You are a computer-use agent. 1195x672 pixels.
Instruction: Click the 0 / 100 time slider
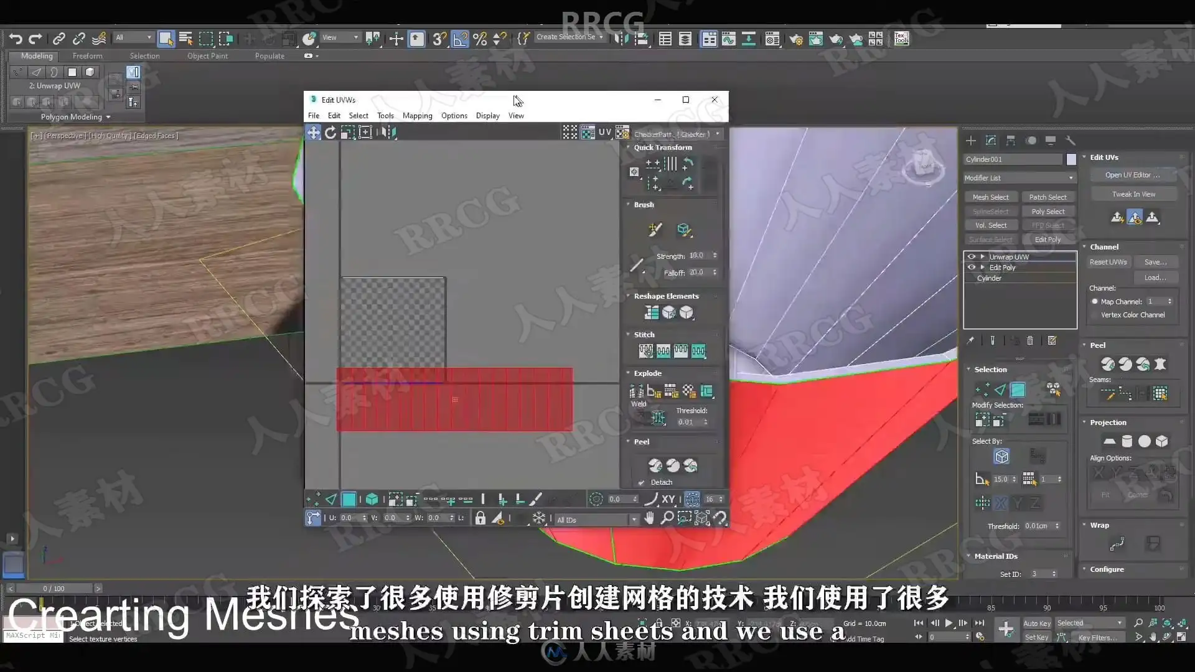click(54, 589)
